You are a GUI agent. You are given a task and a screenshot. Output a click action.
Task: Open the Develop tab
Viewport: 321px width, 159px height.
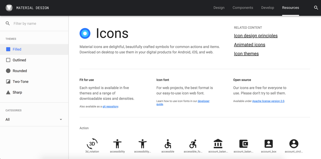(268, 8)
